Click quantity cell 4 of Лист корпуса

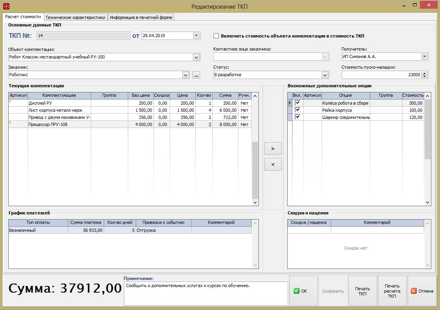[204, 110]
